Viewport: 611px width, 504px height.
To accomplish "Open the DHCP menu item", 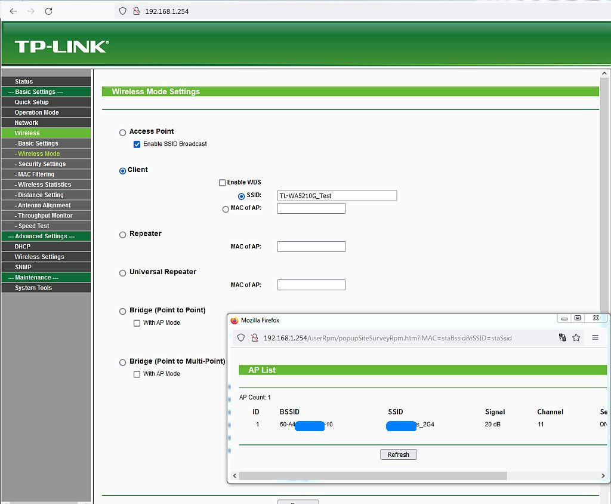I will 23,247.
